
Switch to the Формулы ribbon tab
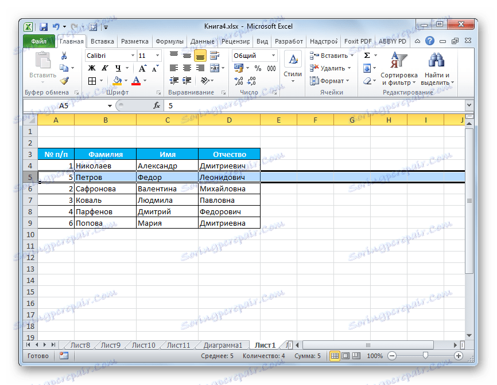point(169,41)
